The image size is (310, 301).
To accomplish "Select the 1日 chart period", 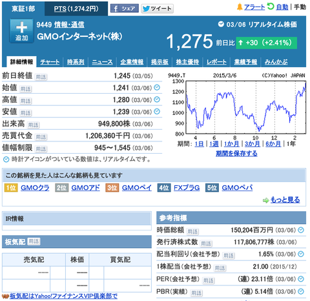I will [199, 143].
